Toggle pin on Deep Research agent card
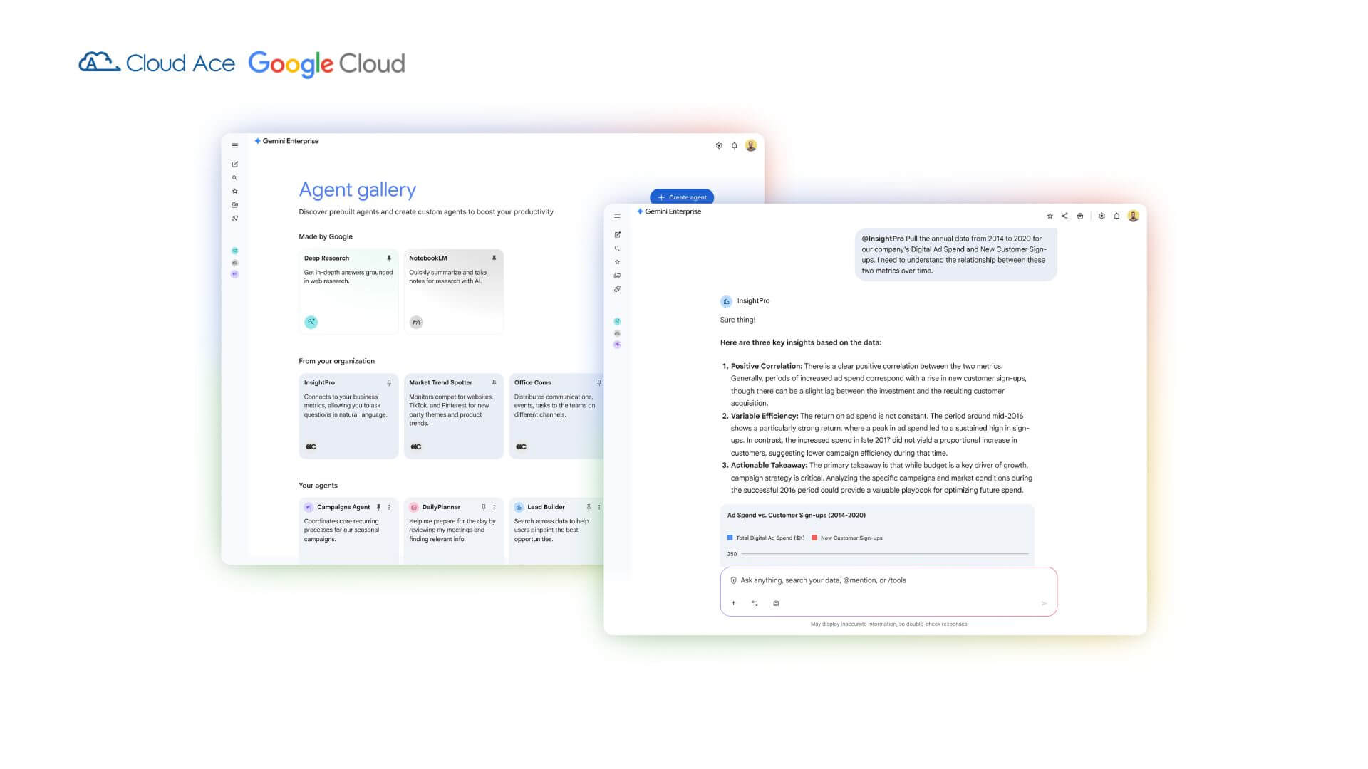This screenshot has width=1368, height=769. 389,258
